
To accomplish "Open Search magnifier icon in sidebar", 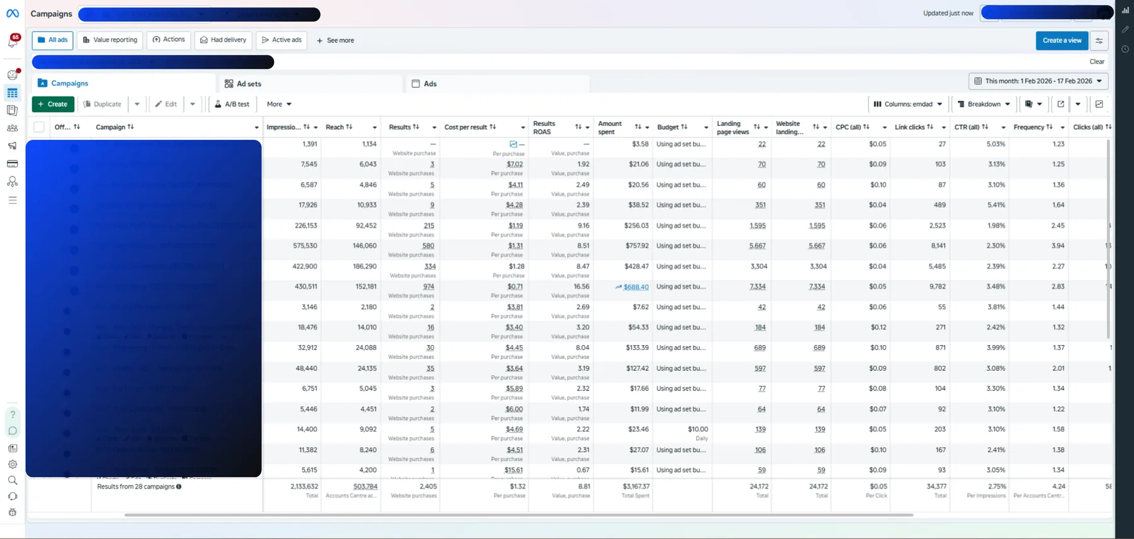I will (x=13, y=480).
